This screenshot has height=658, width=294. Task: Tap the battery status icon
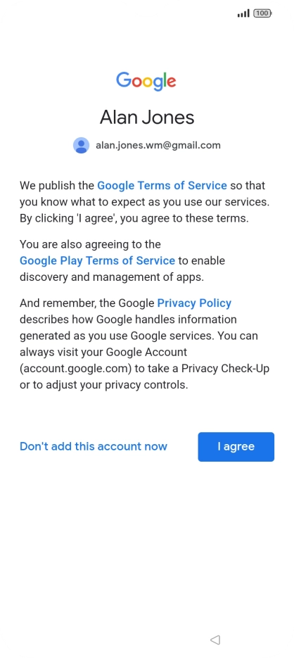point(262,13)
